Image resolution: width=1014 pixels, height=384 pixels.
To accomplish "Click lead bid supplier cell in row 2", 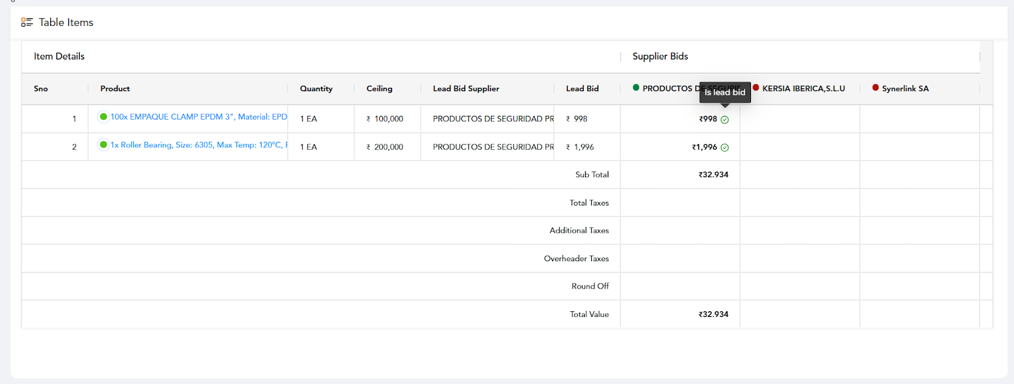I will click(487, 147).
